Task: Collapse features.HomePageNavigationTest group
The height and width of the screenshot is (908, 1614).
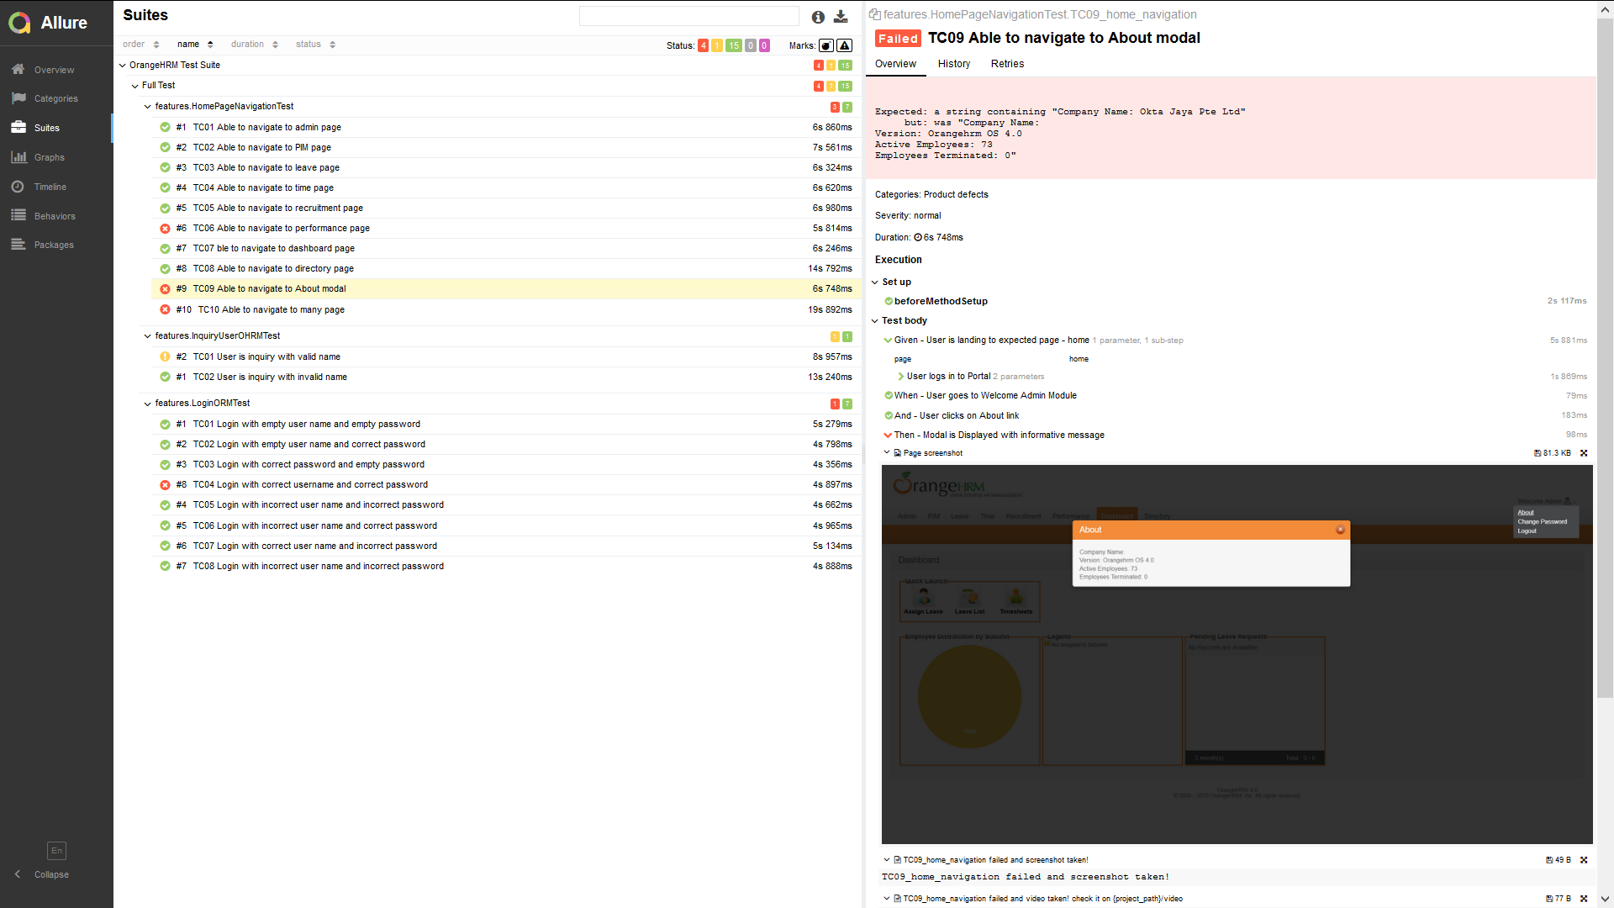Action: tap(148, 107)
